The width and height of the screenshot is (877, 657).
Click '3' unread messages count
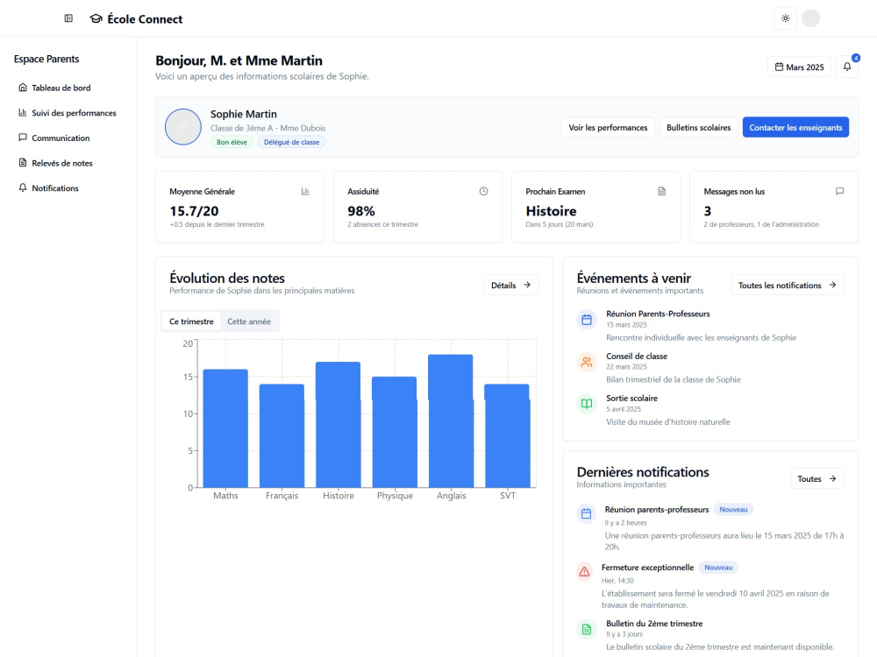(708, 211)
